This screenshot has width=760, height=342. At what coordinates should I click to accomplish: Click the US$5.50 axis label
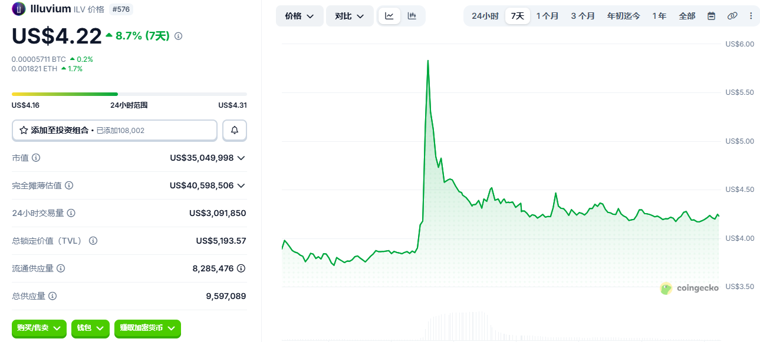739,92
